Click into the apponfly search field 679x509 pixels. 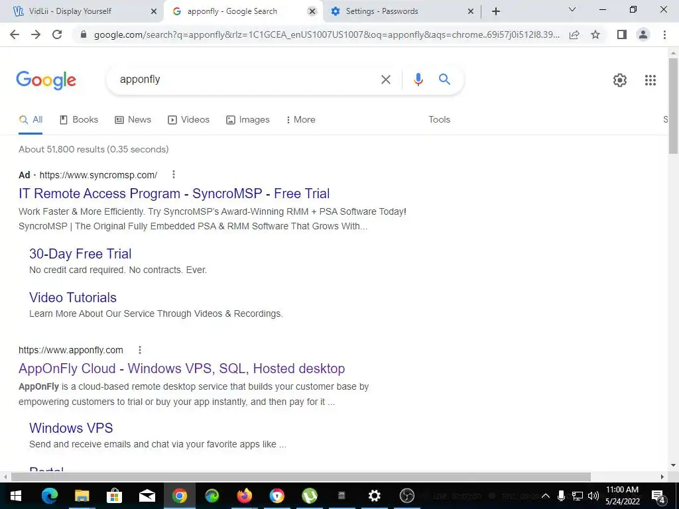(x=243, y=80)
